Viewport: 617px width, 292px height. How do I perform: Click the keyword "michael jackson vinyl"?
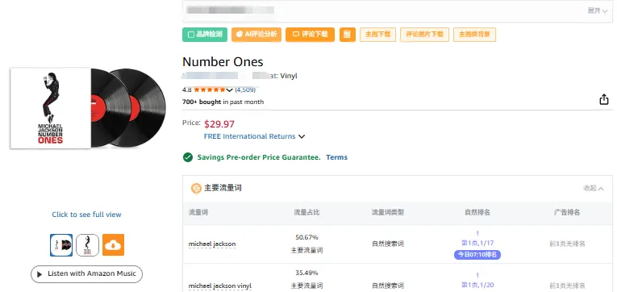pos(220,286)
